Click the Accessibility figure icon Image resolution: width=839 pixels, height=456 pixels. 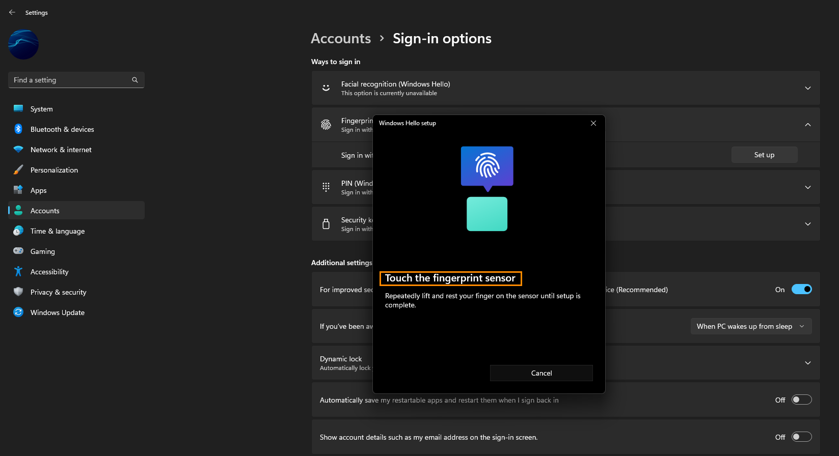pos(18,271)
